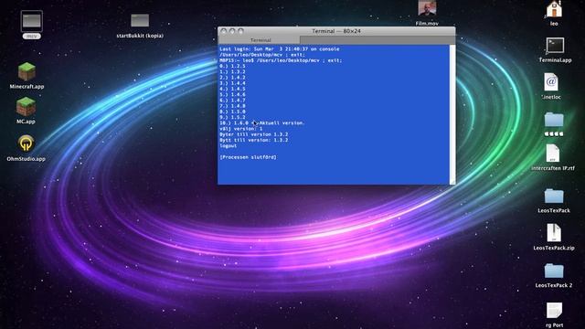Minimize the Terminal window with yellow button

tap(232, 31)
